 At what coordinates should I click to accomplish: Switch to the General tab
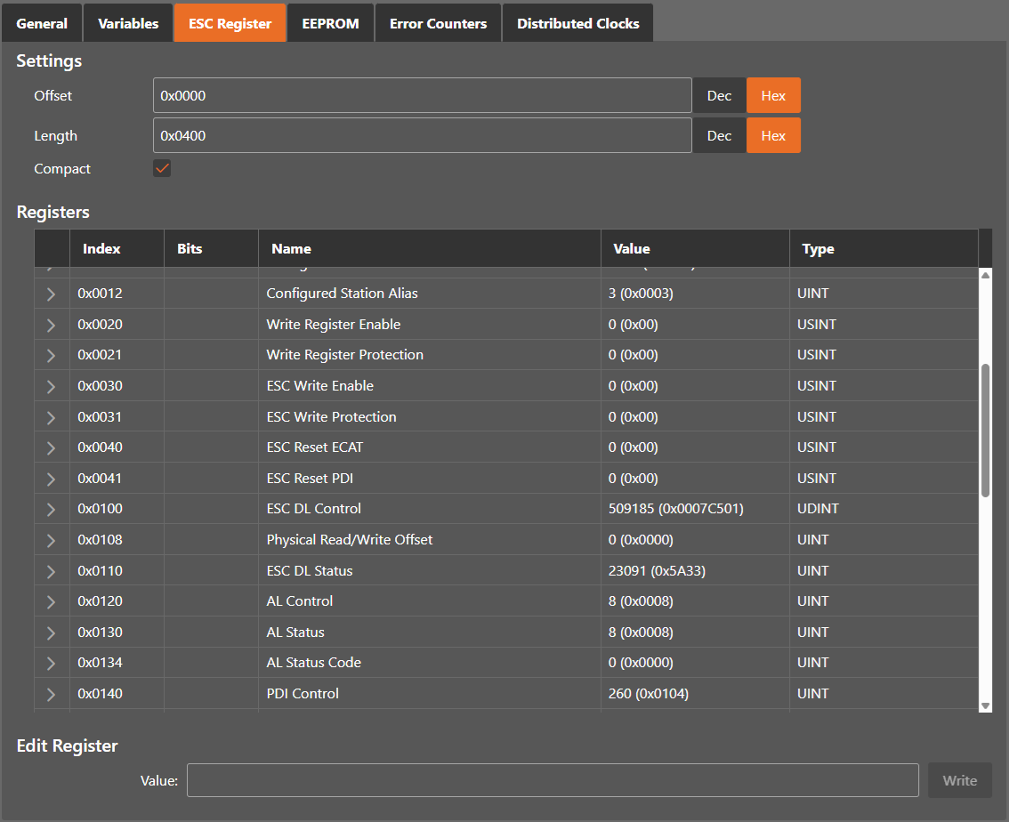pos(42,23)
